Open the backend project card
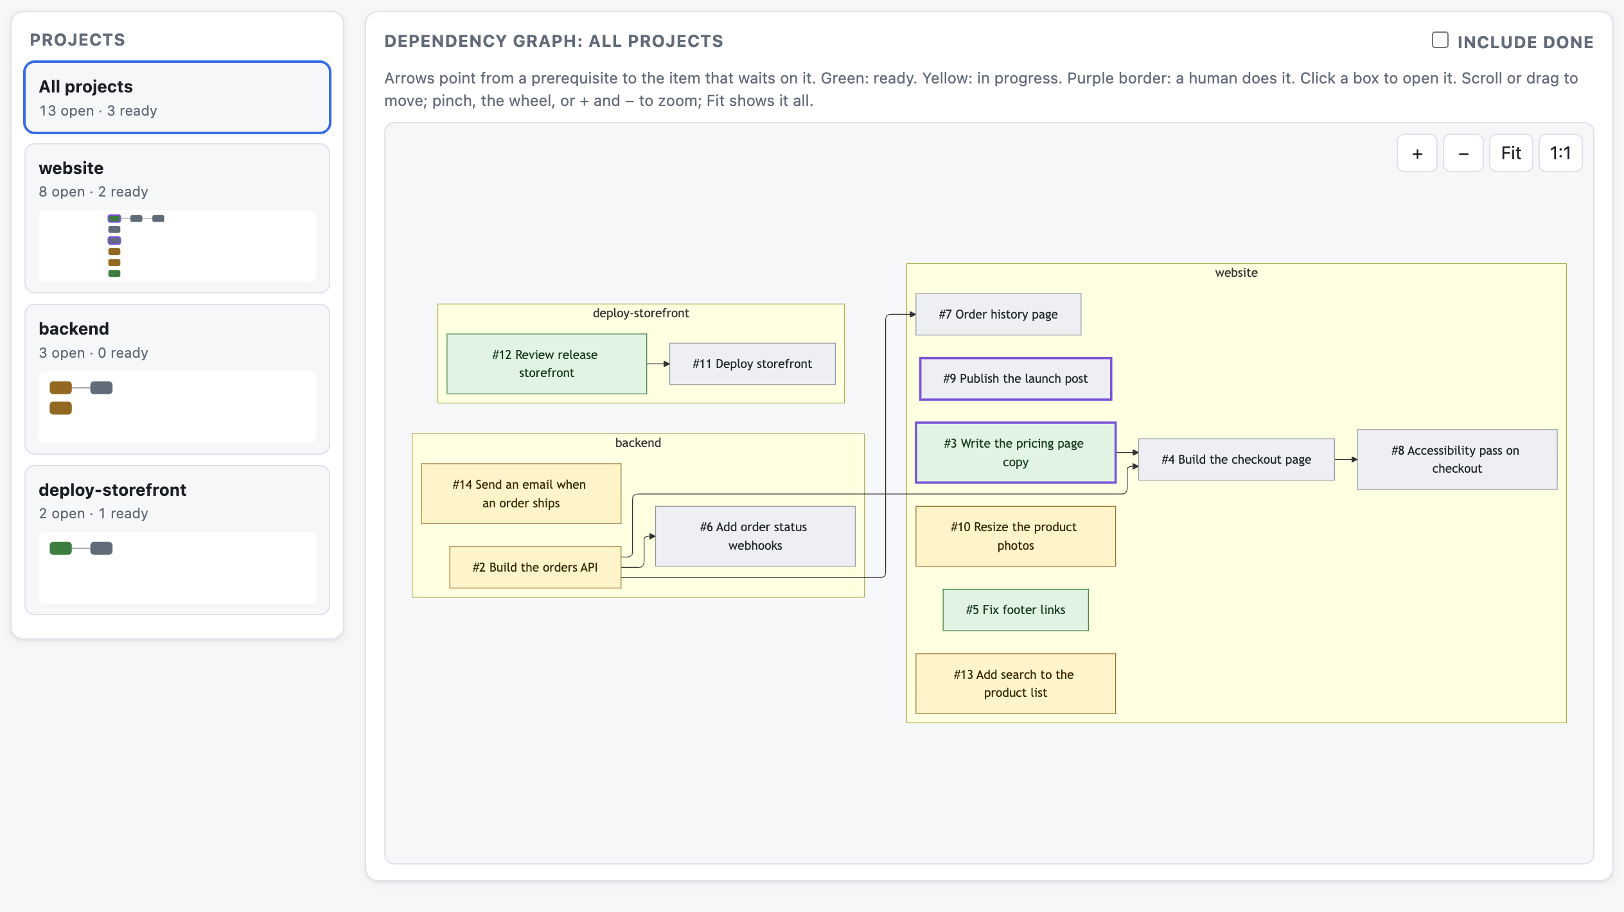Viewport: 1624px width, 912px height. 177,379
